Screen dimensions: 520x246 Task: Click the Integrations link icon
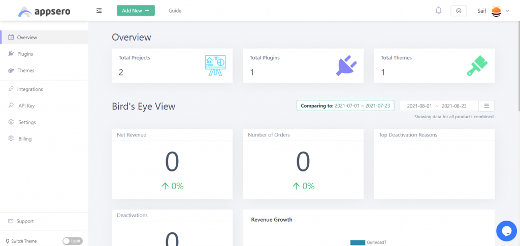point(11,89)
